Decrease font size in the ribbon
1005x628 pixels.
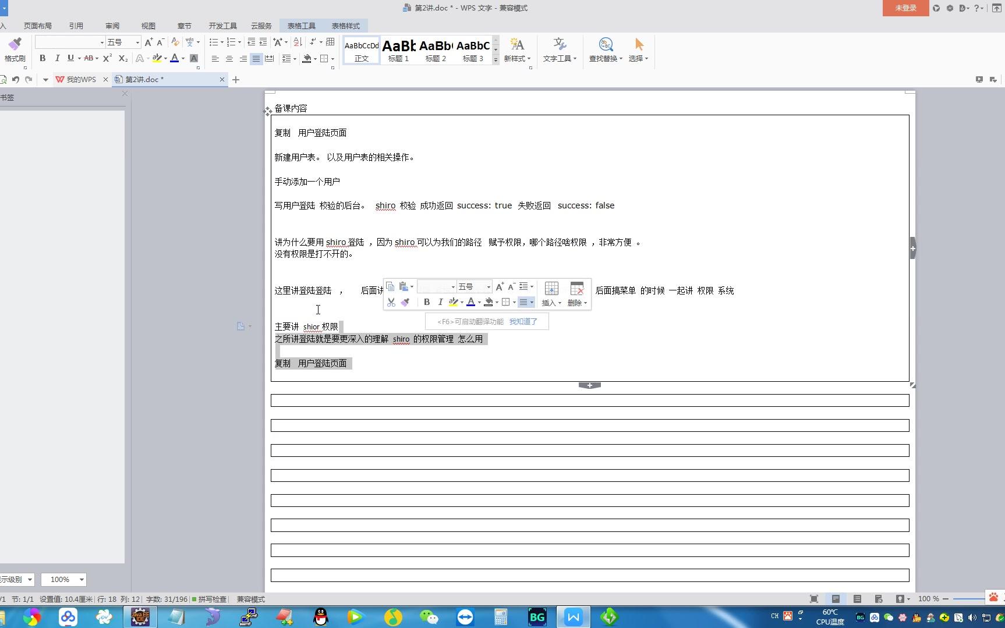(x=160, y=42)
